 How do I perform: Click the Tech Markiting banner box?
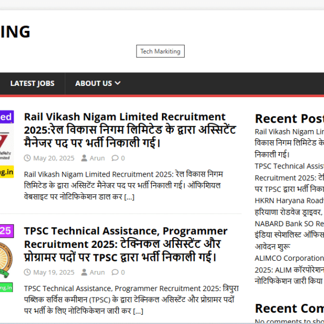click(x=160, y=51)
